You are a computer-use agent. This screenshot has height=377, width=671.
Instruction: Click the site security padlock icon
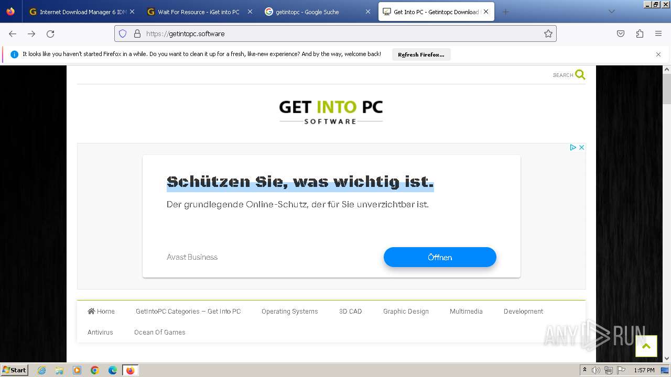click(x=137, y=34)
